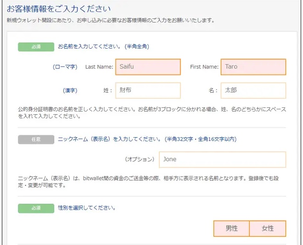Click the Last Name romaji input field
Viewport: 303px width, 245px height.
click(148, 67)
